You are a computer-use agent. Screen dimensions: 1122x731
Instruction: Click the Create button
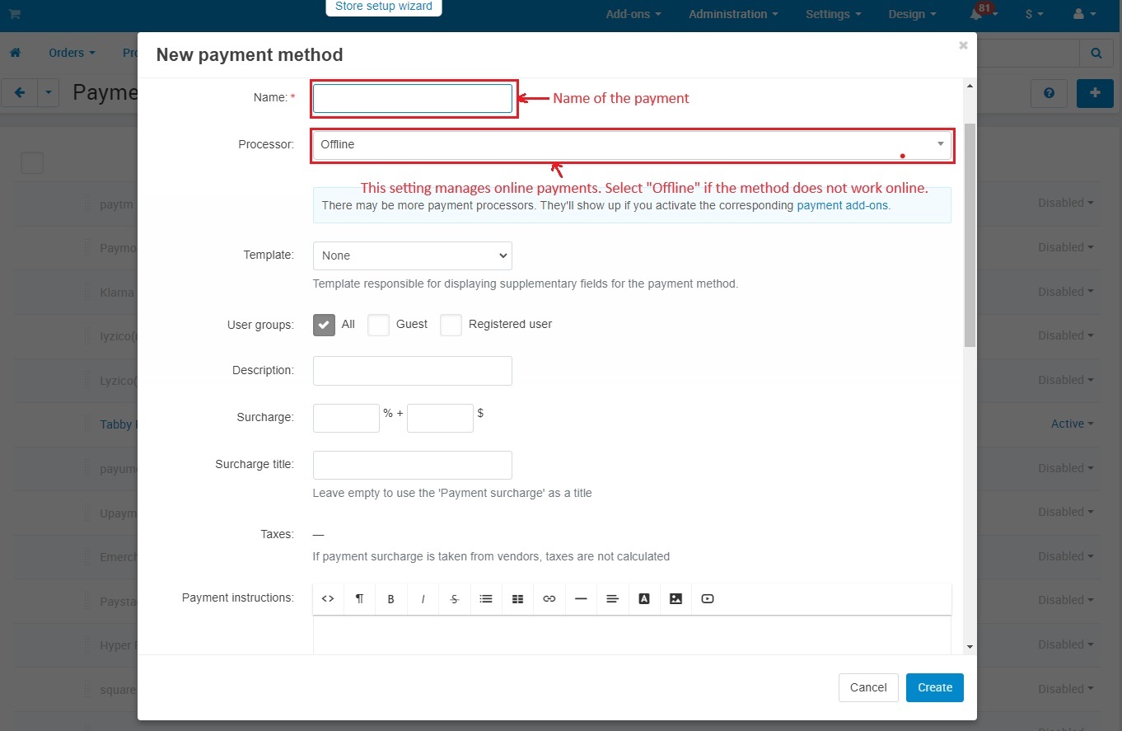(x=935, y=687)
